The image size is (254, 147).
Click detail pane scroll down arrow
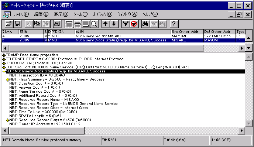pyautogui.click(x=249, y=123)
